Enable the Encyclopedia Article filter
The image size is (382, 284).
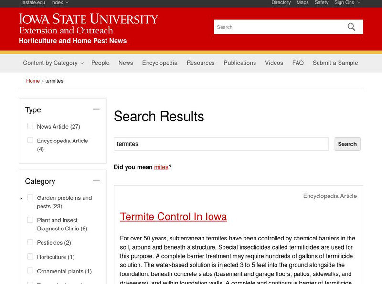tap(30, 141)
